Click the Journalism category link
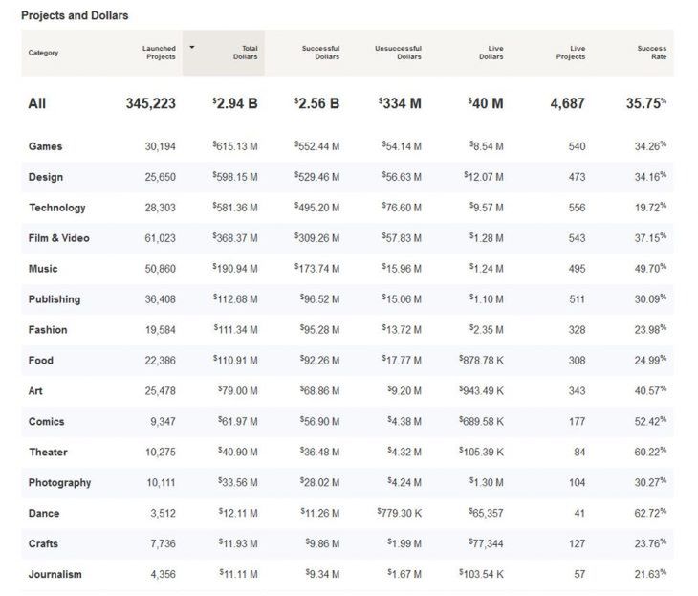The width and height of the screenshot is (698, 596). click(55, 575)
